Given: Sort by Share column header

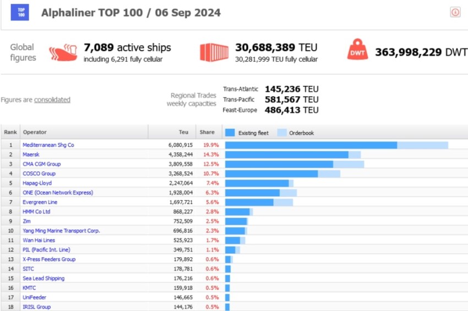Looking at the screenshot, I should click(x=207, y=132).
